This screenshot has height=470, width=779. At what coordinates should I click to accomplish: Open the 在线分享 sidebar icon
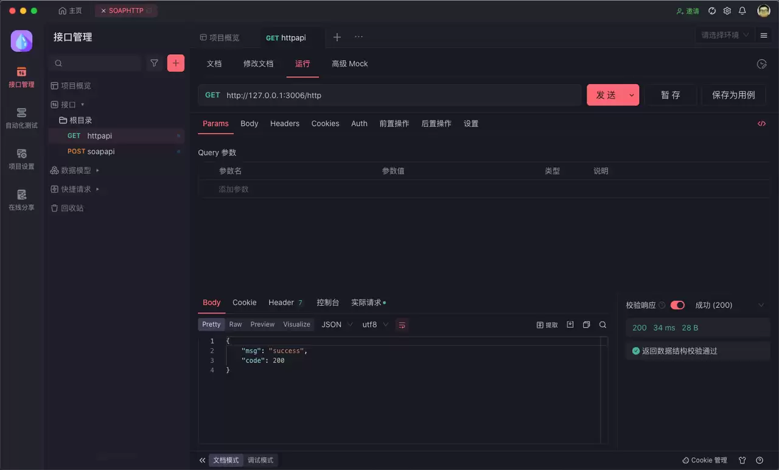pos(21,200)
